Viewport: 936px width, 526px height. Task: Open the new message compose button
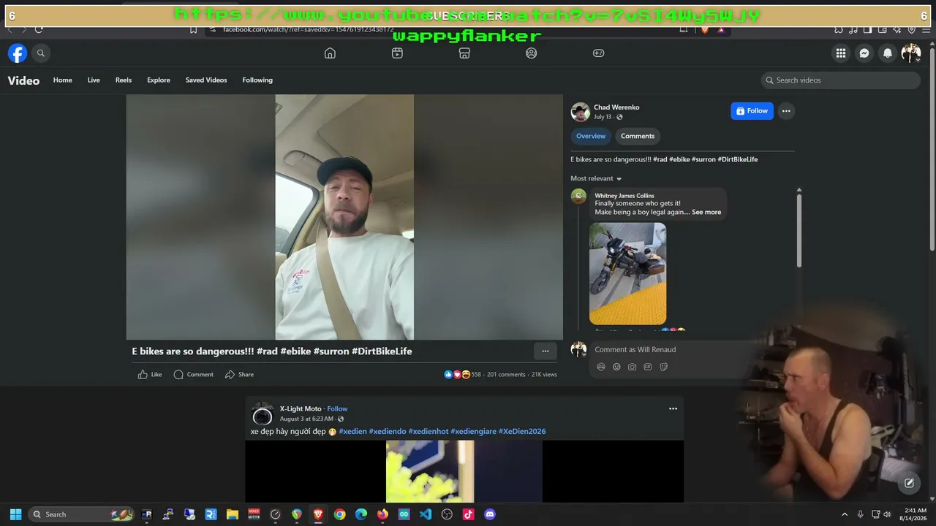pos(909,483)
